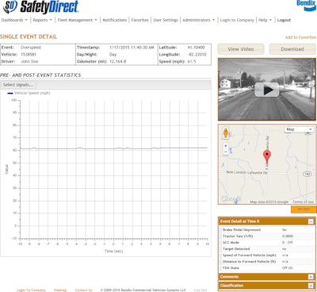Expand the Classification panel
Screen dimensions: 317x292
(311, 286)
